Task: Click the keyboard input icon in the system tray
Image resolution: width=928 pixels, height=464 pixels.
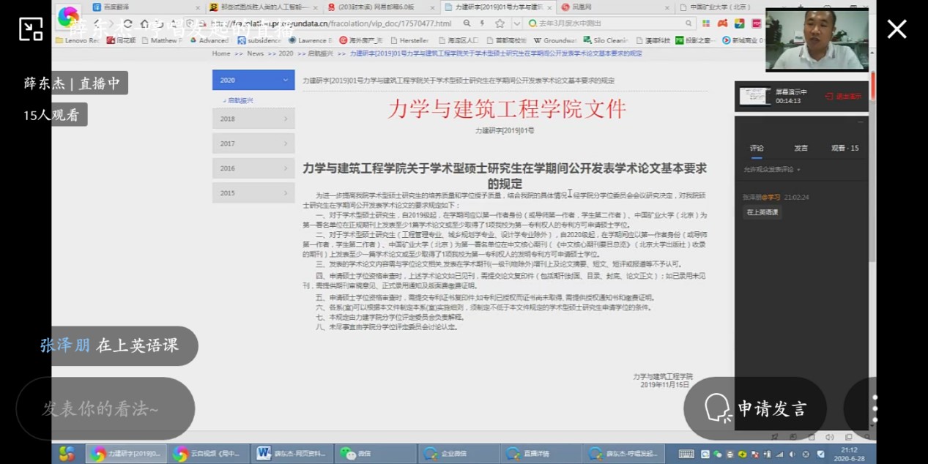Action: click(x=686, y=454)
